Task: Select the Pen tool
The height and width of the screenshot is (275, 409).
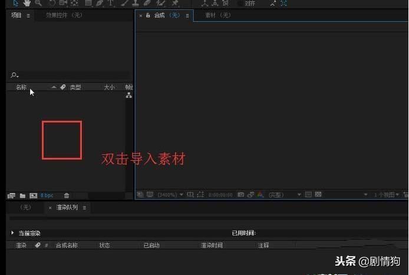Action: point(100,3)
